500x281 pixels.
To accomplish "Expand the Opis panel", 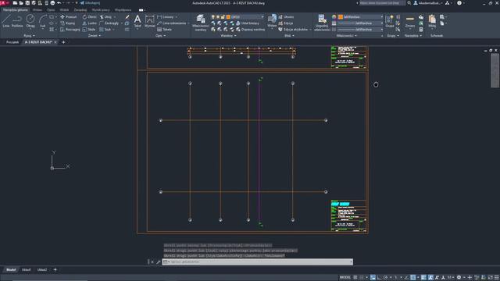I will click(x=160, y=36).
